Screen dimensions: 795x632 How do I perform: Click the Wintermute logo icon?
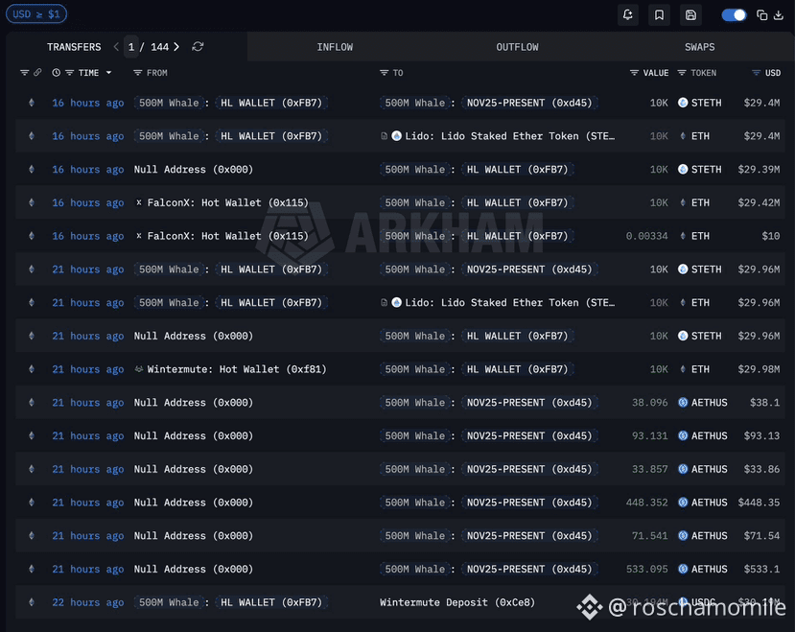pos(138,369)
